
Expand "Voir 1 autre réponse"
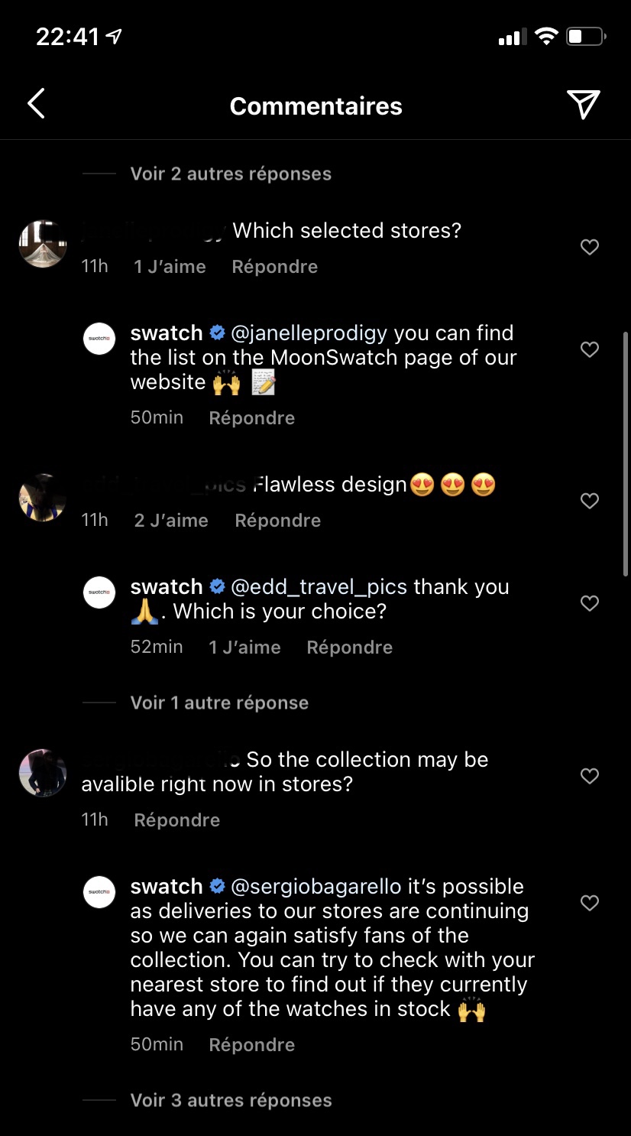point(219,703)
